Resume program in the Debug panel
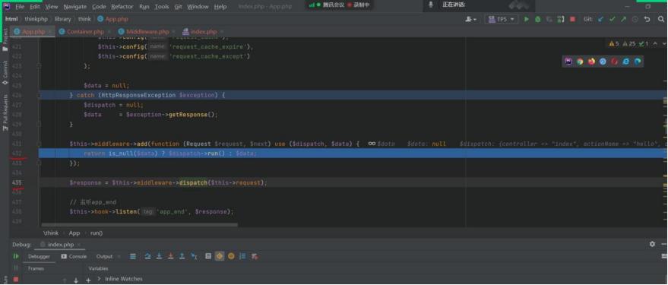Viewport: 668px width, 285px height. pyautogui.click(x=16, y=256)
